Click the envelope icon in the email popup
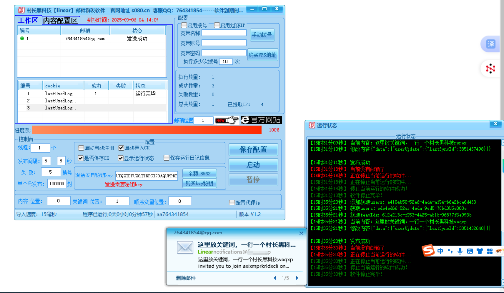 pos(185,247)
